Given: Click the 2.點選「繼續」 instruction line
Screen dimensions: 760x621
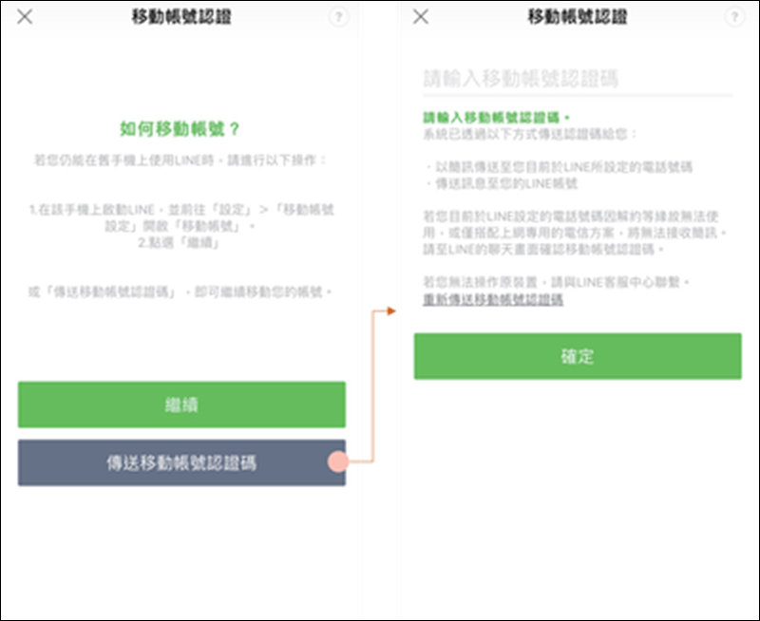Looking at the screenshot, I should point(180,243).
